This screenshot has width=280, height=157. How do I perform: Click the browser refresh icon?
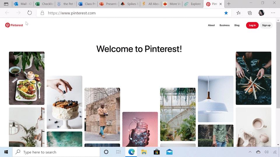point(29,13)
